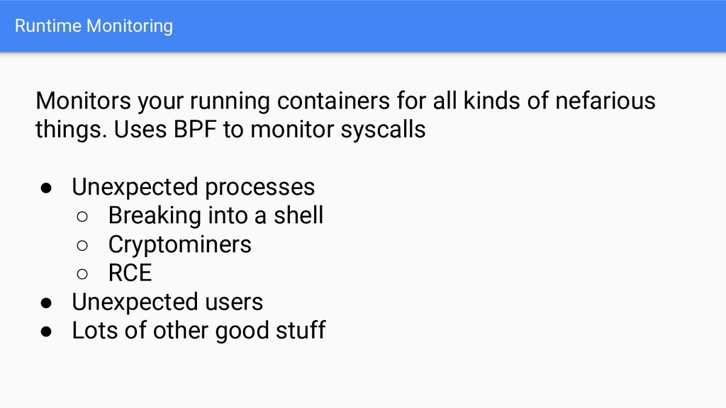Click the hollow bullet before Cryptominers
The image size is (726, 408).
(82, 246)
